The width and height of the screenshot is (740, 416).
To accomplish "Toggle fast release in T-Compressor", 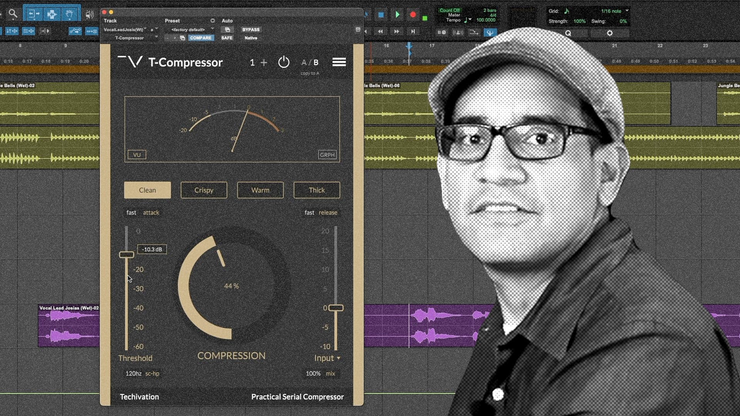I will 309,212.
